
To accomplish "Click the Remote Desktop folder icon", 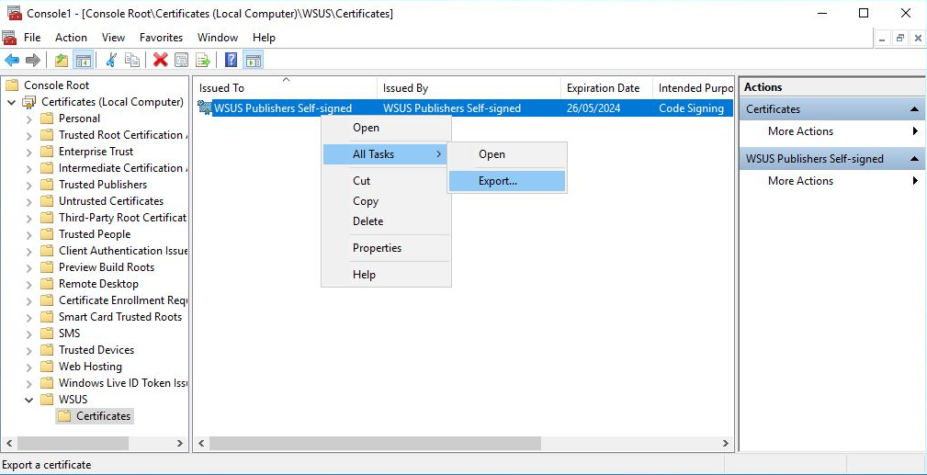I will (47, 283).
